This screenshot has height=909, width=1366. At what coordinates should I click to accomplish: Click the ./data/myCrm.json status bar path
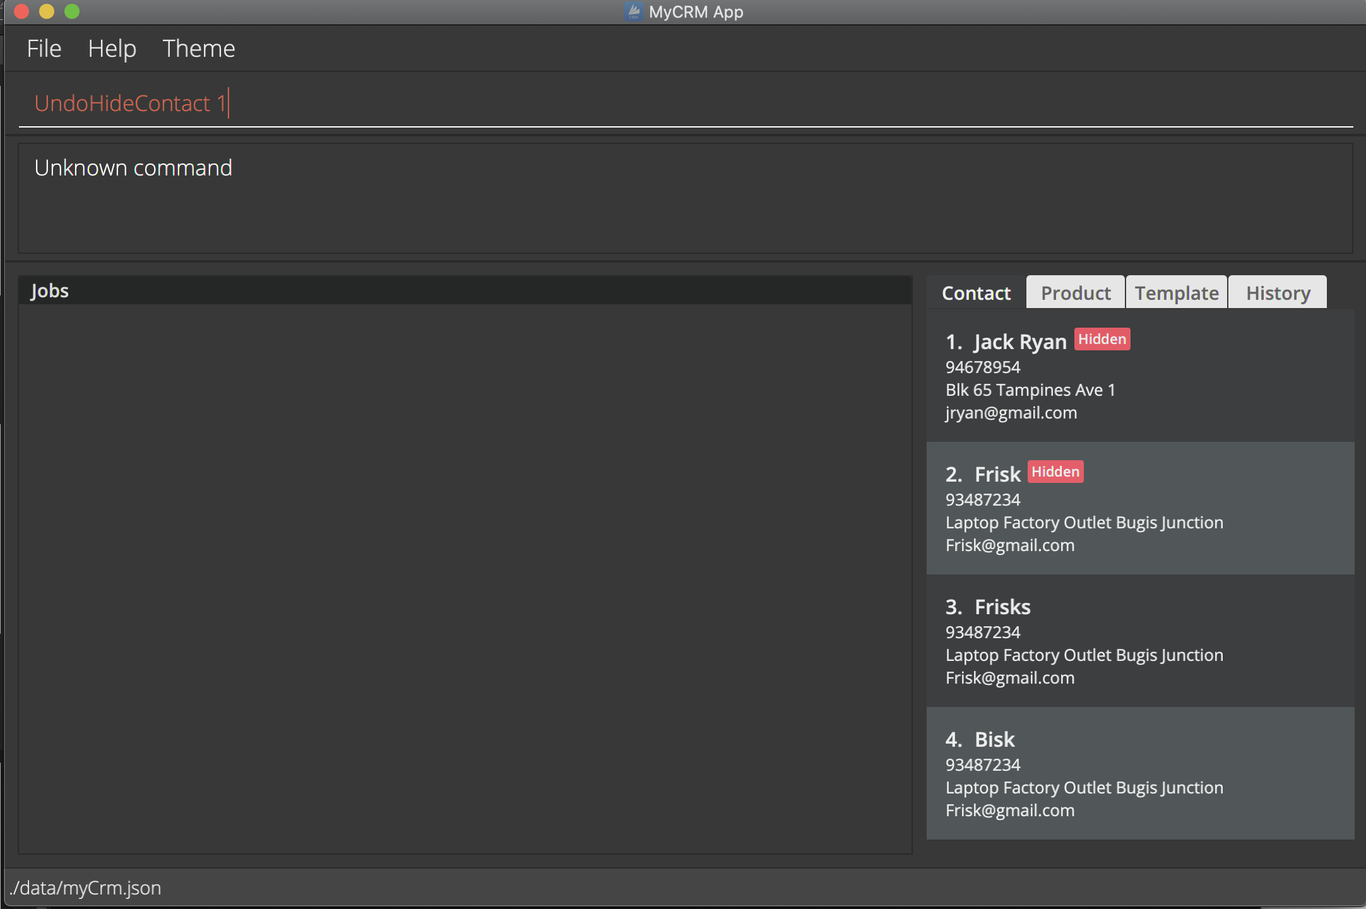point(86,888)
